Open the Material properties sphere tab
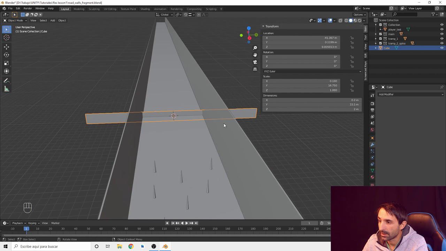Image resolution: width=446 pixels, height=251 pixels. (x=372, y=177)
